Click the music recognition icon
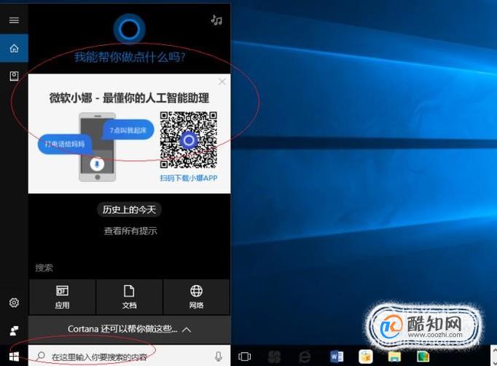This screenshot has height=366, width=497. point(216,20)
